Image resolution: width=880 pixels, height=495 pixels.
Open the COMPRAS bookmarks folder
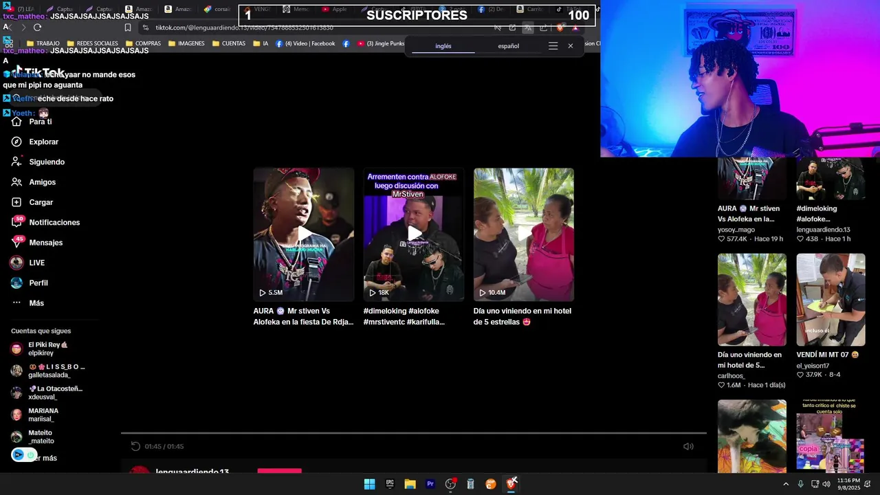click(x=143, y=43)
